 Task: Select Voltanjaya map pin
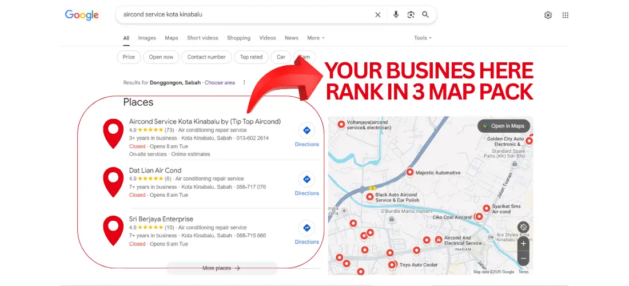pos(341,124)
